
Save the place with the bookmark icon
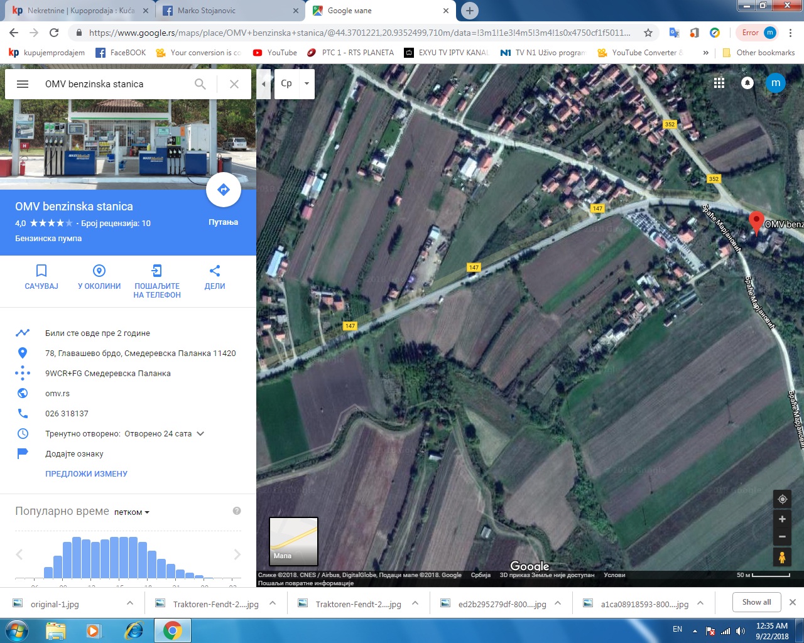pyautogui.click(x=41, y=271)
